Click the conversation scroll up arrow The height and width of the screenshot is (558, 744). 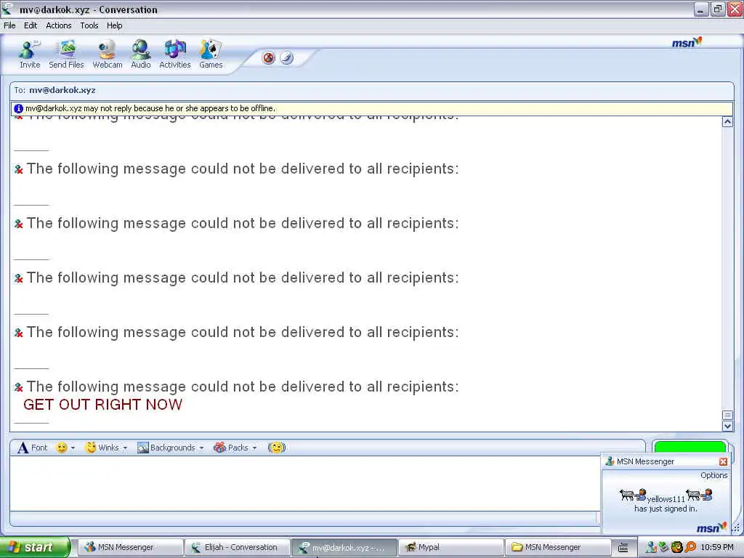tap(727, 121)
